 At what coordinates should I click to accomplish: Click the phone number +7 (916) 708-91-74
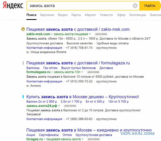[x=79, y=48]
